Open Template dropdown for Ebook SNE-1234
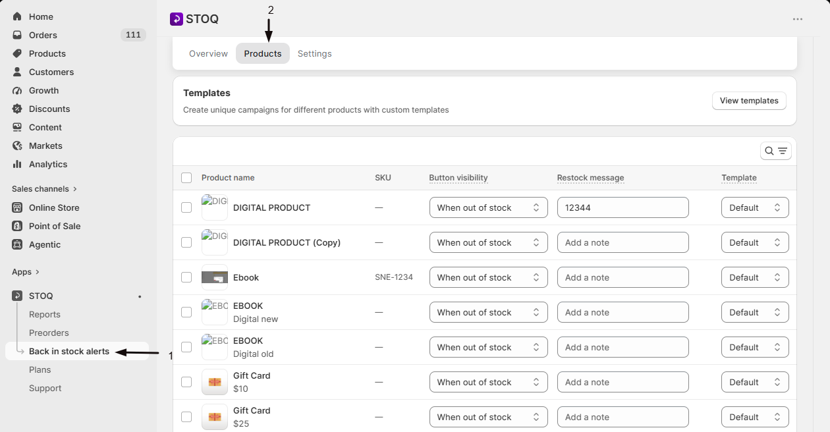This screenshot has width=830, height=432. [755, 277]
